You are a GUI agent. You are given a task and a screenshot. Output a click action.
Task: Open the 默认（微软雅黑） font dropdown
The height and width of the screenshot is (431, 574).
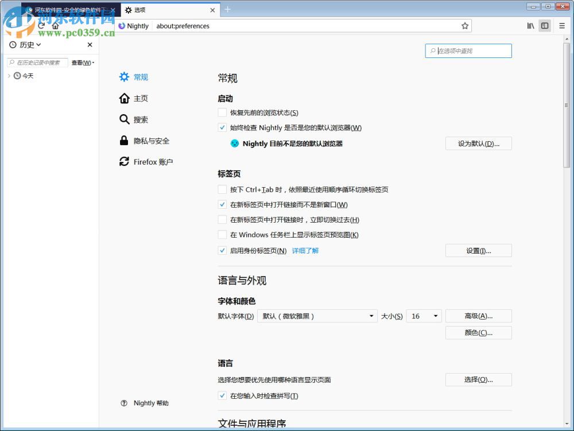(317, 316)
